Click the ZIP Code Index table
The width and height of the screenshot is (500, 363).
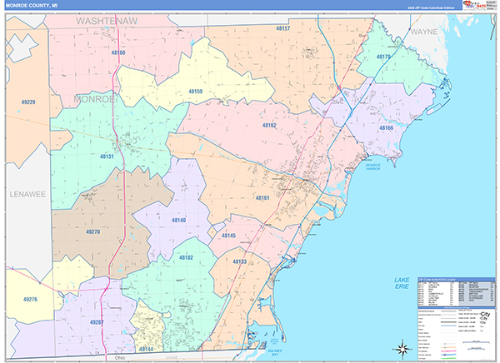pos(457,291)
